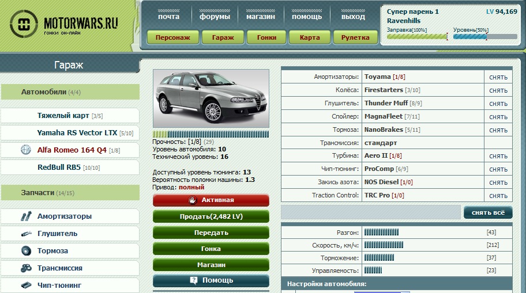Click the fuel Заправка progress bar

pos(417,37)
